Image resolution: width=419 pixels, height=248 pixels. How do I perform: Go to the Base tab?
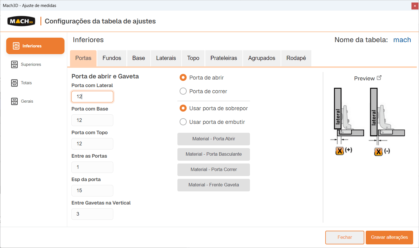pyautogui.click(x=139, y=58)
